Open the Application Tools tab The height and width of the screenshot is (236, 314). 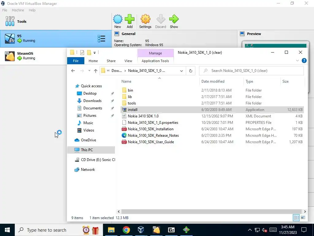(155, 61)
